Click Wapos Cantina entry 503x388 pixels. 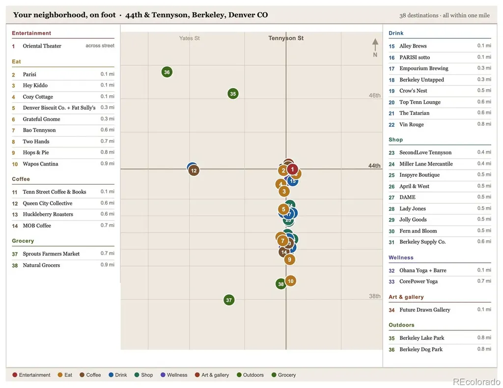(63, 164)
